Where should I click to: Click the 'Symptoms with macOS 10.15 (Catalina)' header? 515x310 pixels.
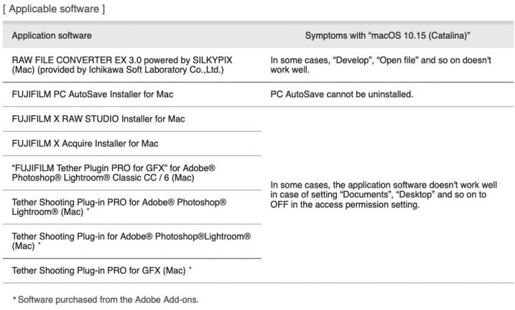coord(388,36)
